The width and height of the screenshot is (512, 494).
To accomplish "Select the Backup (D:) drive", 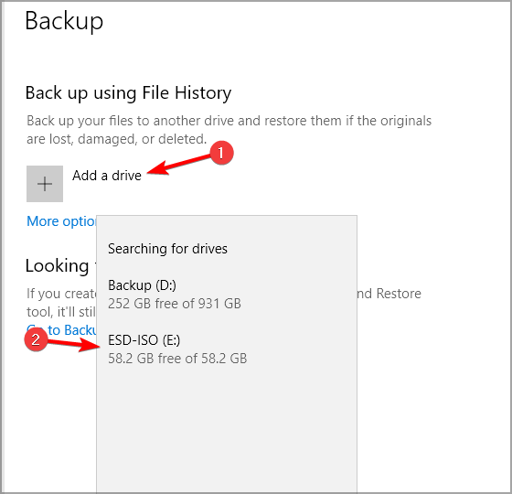I will click(227, 294).
